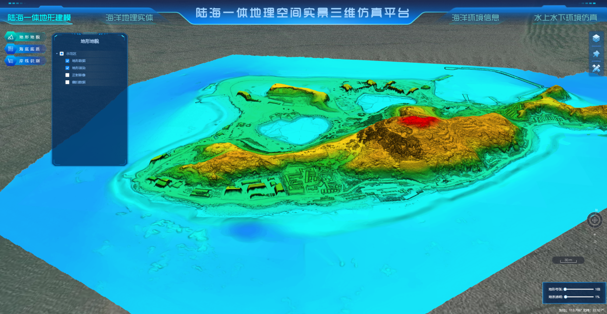607x314 pixels.
Task: Enable the 侧扫数据 checkbox
Action: pos(67,82)
